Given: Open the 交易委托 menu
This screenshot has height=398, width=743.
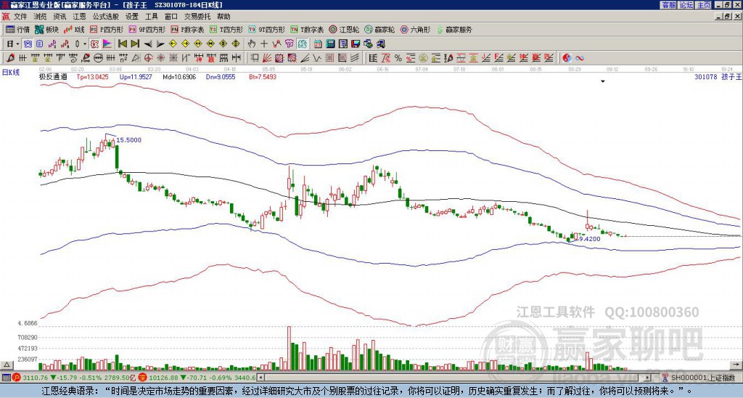Looking at the screenshot, I should 197,17.
